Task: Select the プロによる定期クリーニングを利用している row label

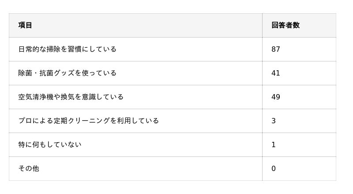Action: [x=88, y=121]
